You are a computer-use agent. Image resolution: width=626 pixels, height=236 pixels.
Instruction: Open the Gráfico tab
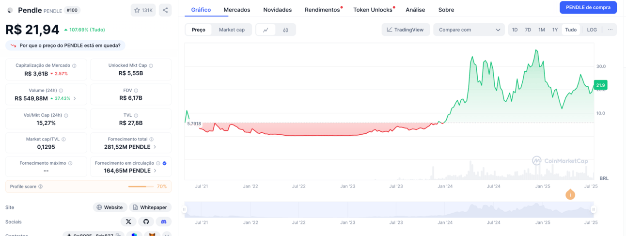[201, 10]
